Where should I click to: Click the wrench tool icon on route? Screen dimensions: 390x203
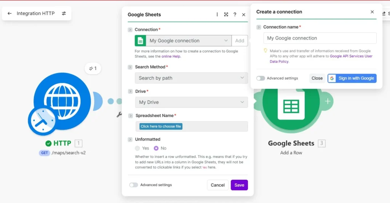pos(119,114)
